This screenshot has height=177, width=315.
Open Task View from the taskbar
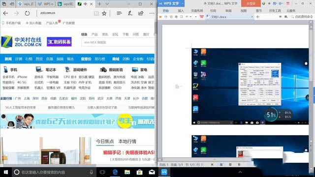(x=102, y=172)
